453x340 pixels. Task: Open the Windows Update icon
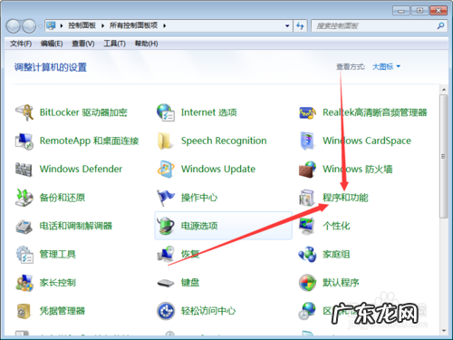coord(166,169)
